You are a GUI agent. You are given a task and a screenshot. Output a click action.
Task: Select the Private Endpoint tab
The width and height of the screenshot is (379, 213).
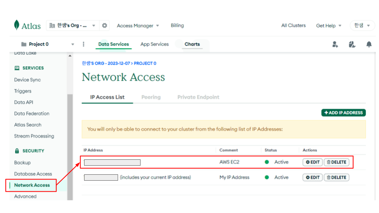tap(198, 97)
